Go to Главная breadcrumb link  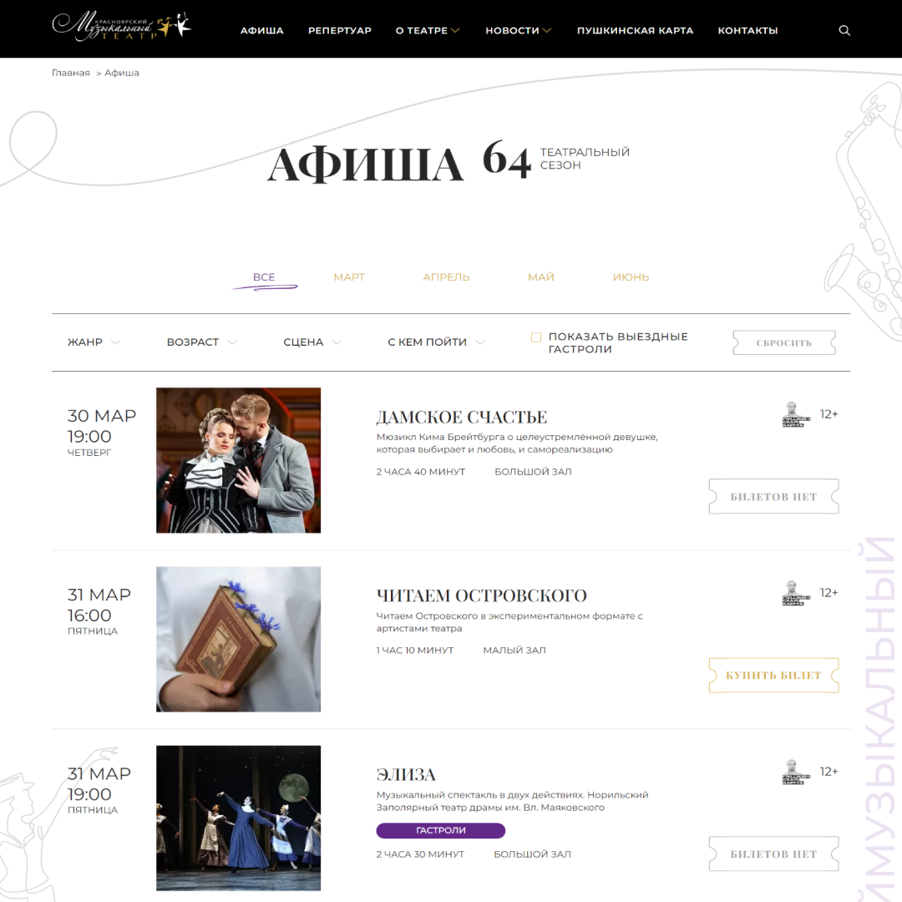(71, 73)
